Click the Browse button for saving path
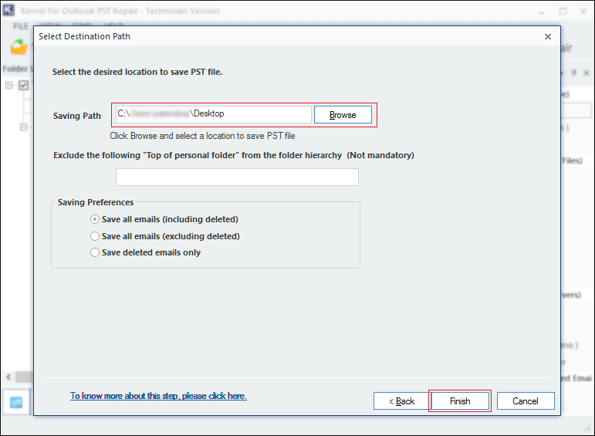The image size is (595, 436). point(343,115)
